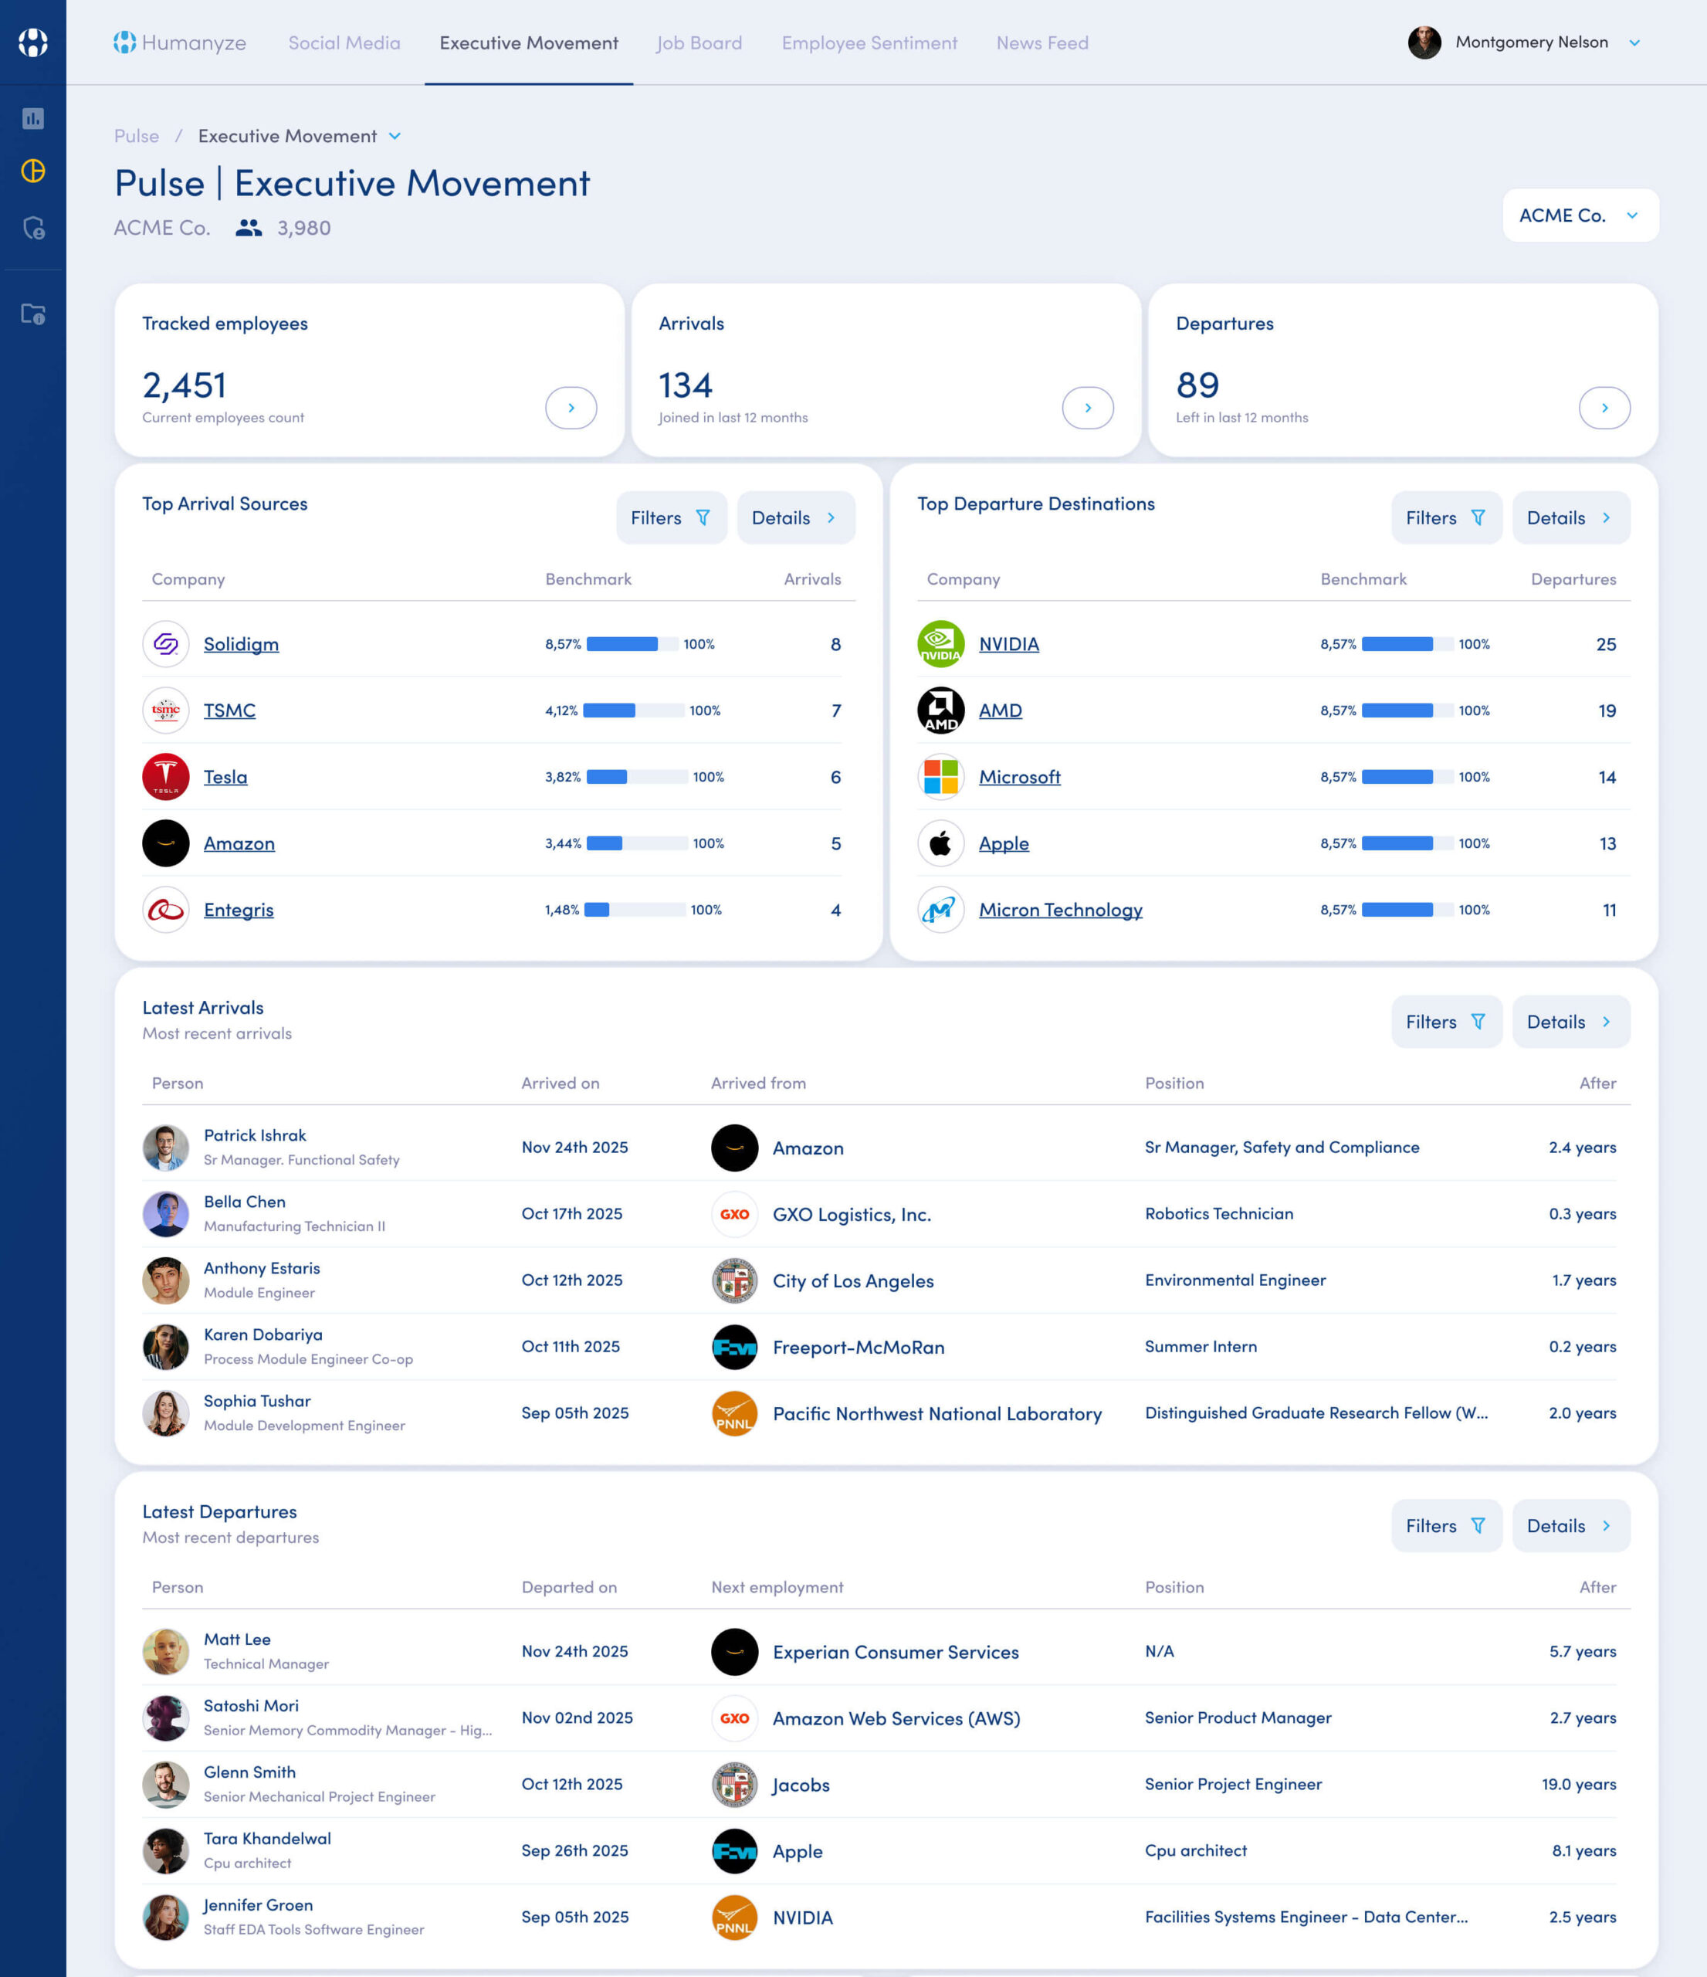Open the Employee Sentiment tab

point(869,43)
